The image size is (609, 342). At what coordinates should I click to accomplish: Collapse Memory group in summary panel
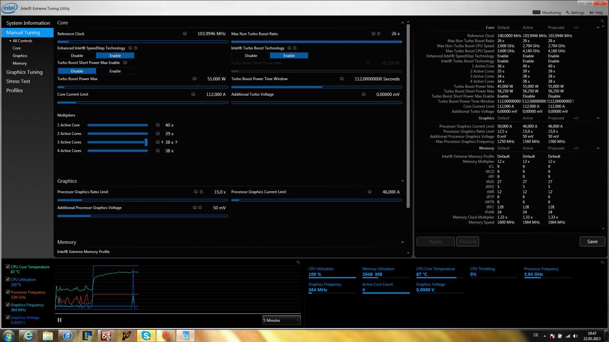(598, 148)
